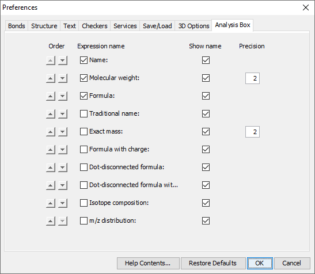Image resolution: width=315 pixels, height=274 pixels.
Task: Enable the Traditional name expression checkbox
Action: (84, 114)
